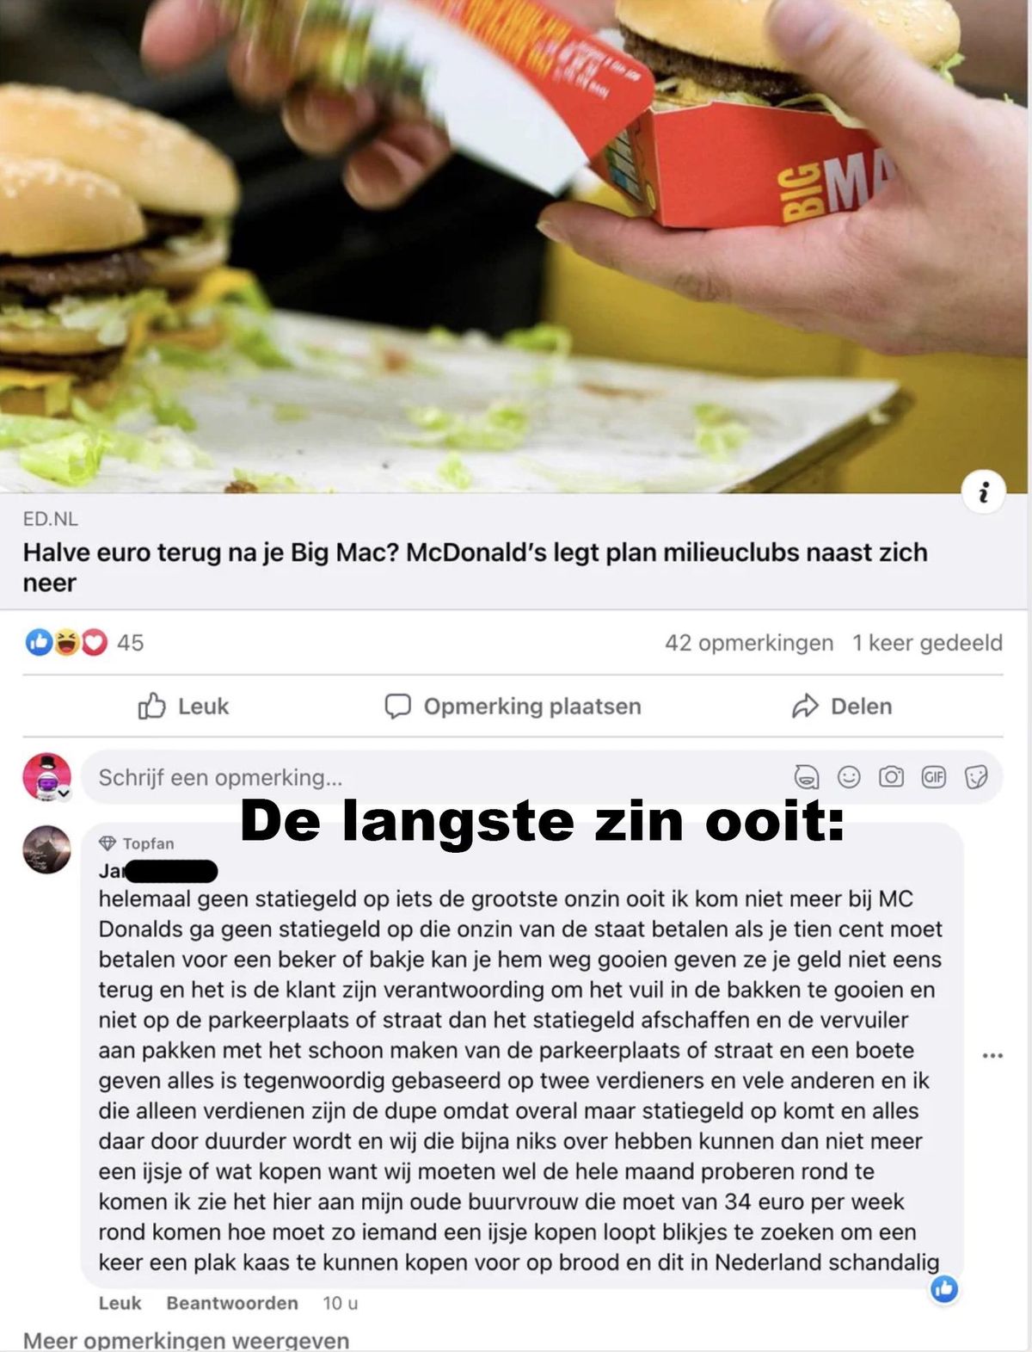This screenshot has height=1352, width=1032.
Task: Click Opmerking plaatsen button
Action: click(513, 706)
